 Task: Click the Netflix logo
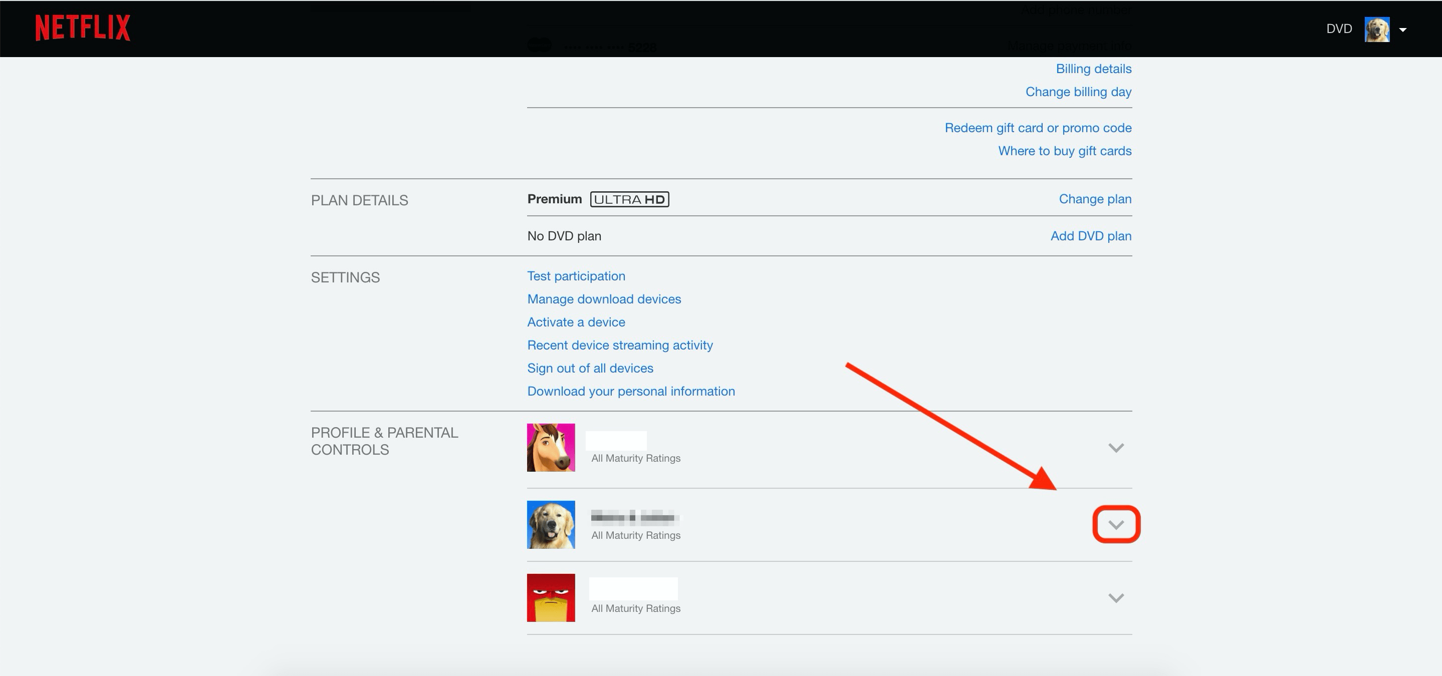[83, 28]
